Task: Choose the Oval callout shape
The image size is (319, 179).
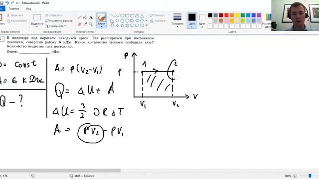Action: click(x=137, y=25)
